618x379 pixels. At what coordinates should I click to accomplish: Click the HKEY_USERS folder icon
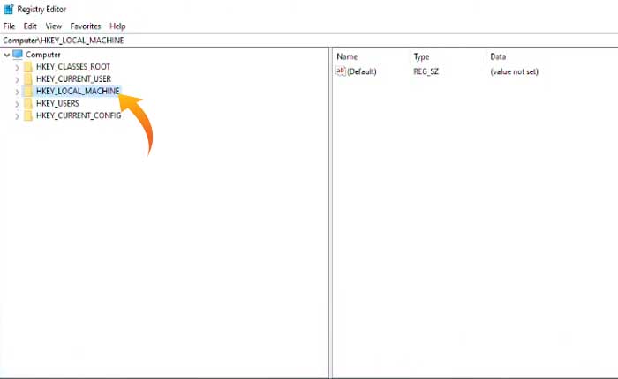(27, 103)
